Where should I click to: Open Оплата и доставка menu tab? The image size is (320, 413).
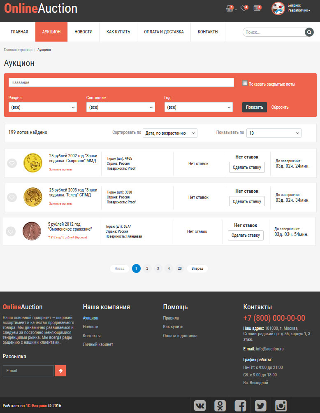pyautogui.click(x=164, y=32)
